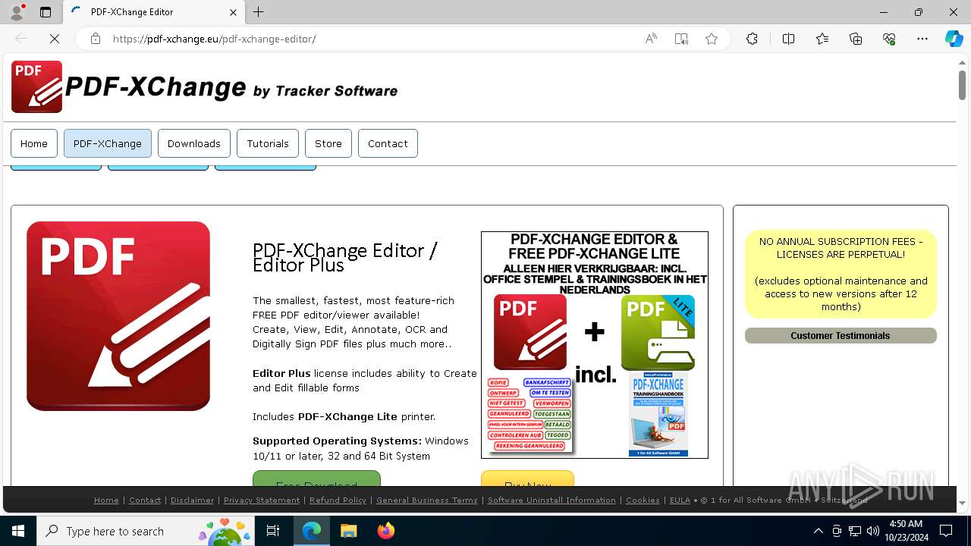
Task: Open footer Disclaimer link
Action: click(193, 500)
